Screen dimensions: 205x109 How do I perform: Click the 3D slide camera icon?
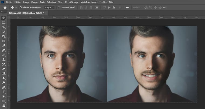coord(160,8)
